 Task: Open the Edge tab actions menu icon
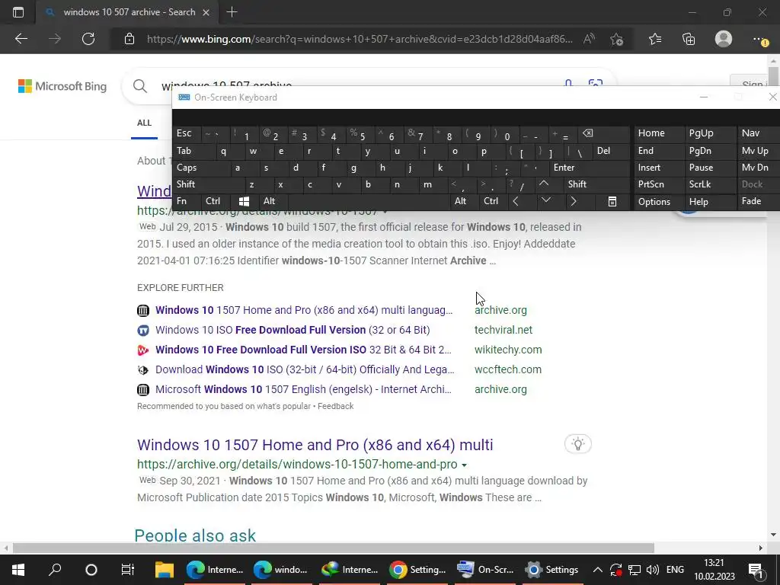(x=18, y=12)
